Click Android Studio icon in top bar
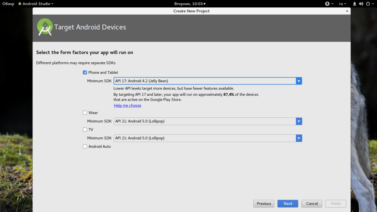The image size is (377, 212). [x=20, y=4]
